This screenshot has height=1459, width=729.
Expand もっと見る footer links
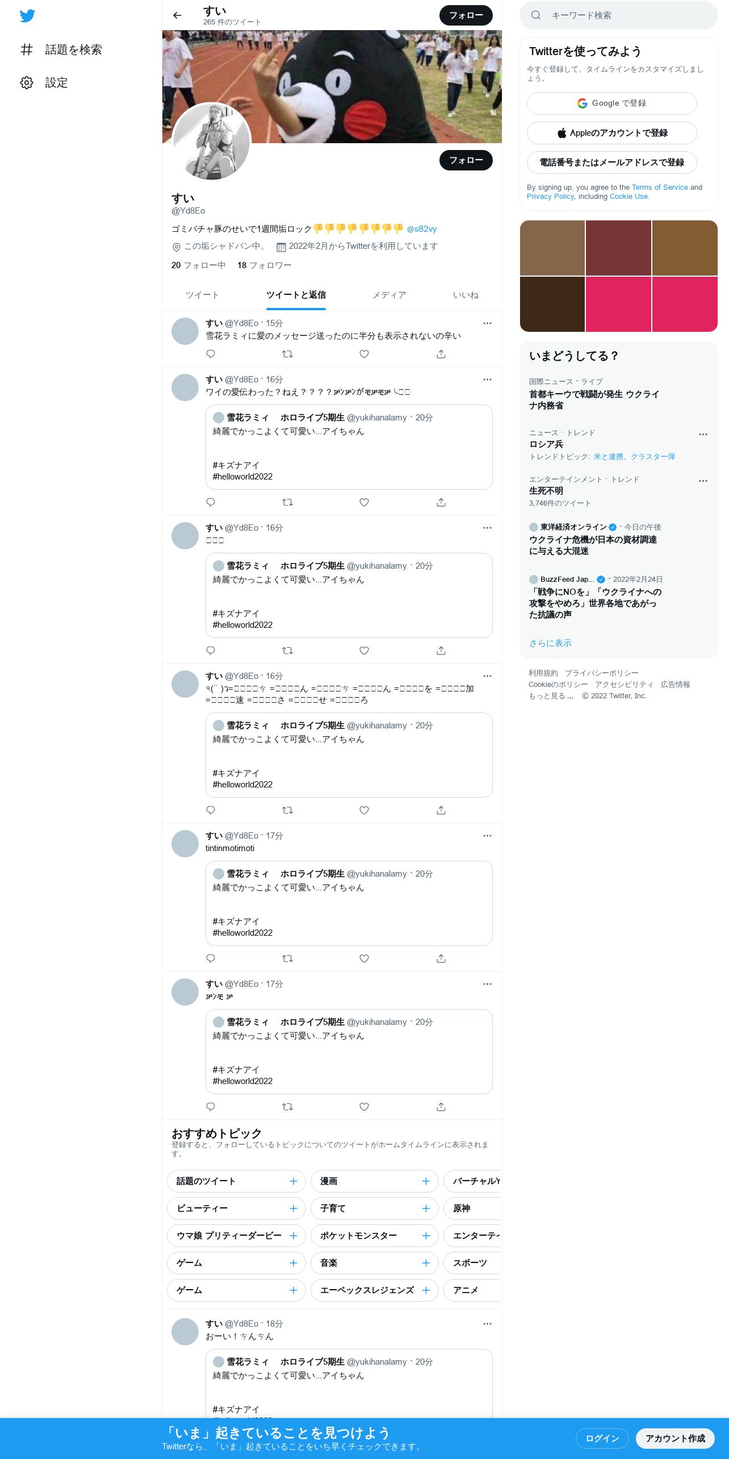pos(551,696)
